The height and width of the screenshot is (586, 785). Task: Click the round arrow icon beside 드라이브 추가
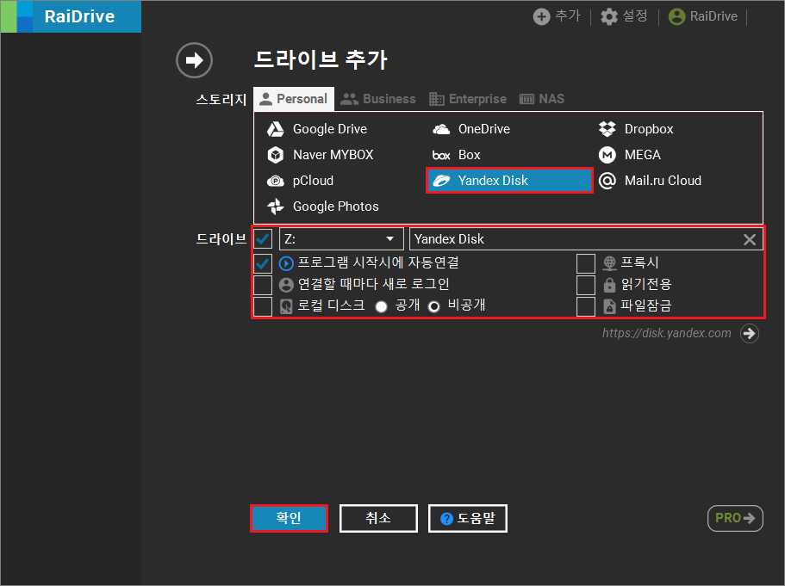(194, 60)
